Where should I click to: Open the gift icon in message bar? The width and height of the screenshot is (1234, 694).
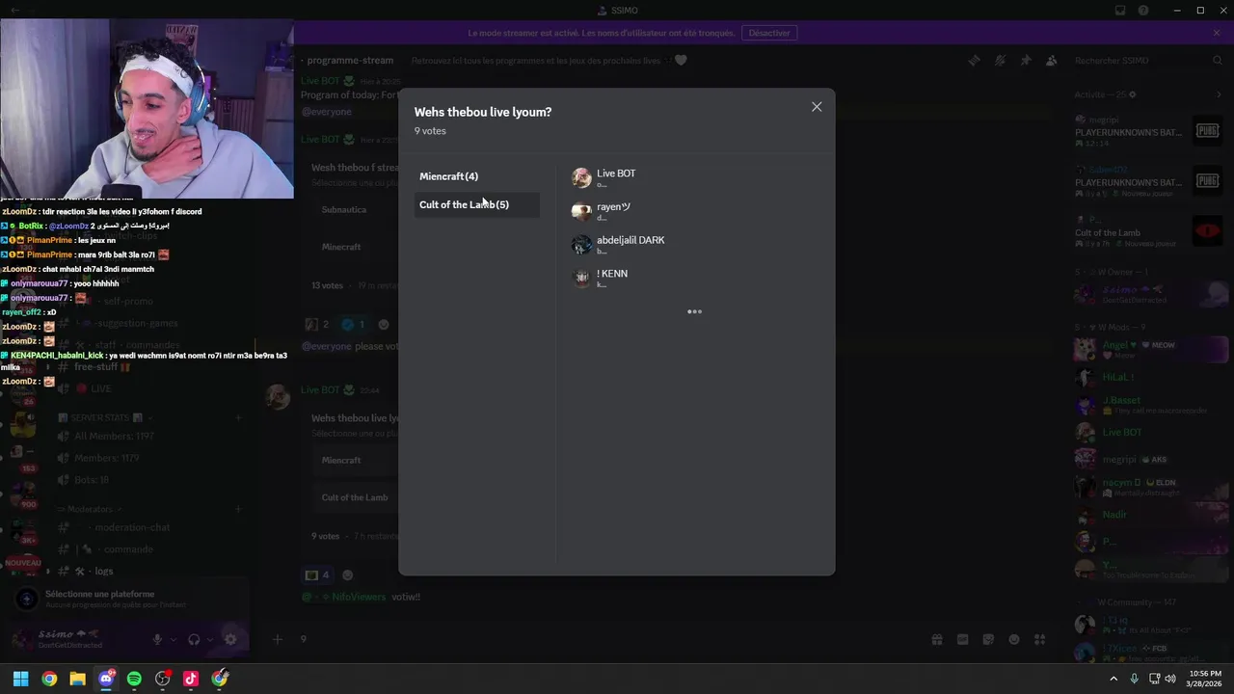pos(936,639)
